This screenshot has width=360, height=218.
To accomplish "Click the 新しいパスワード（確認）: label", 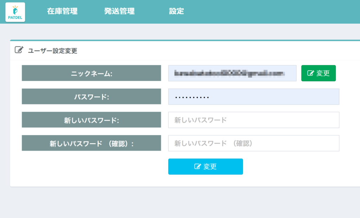I will [91, 143].
